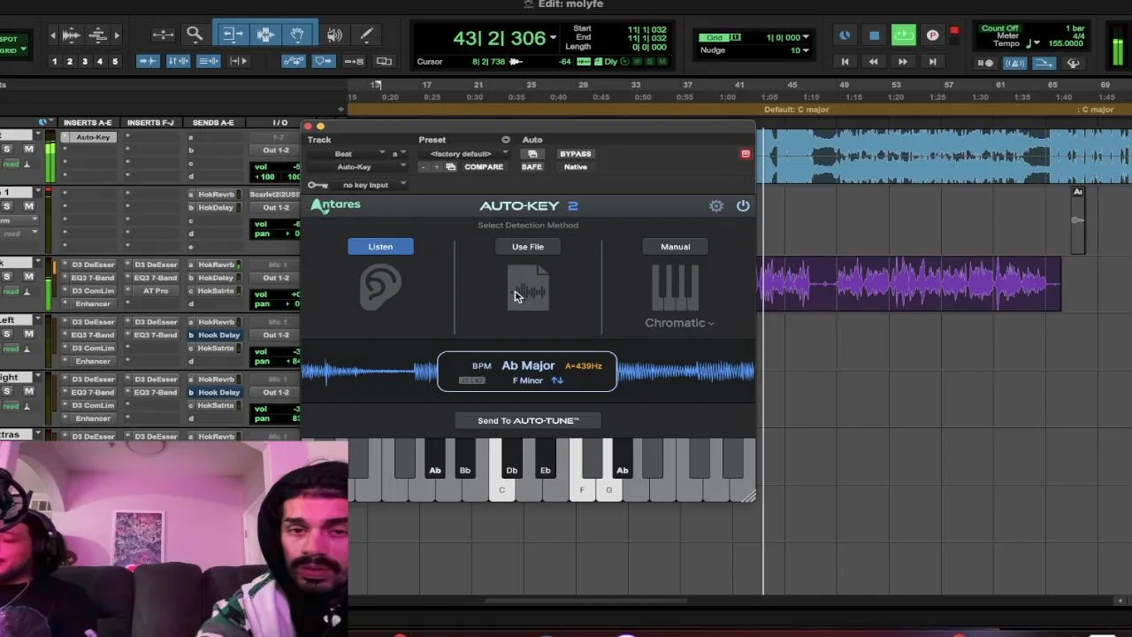This screenshot has height=637, width=1132.
Task: Open the Beat track selector dropdown
Action: pyautogui.click(x=346, y=154)
